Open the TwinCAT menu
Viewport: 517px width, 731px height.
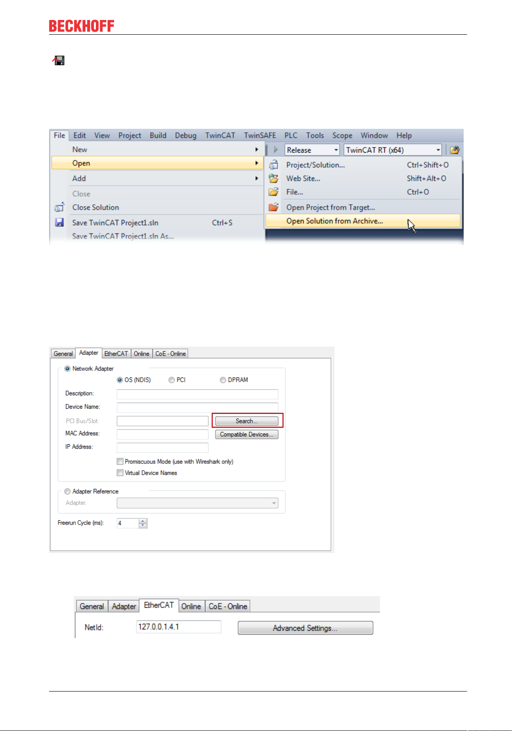(x=220, y=135)
